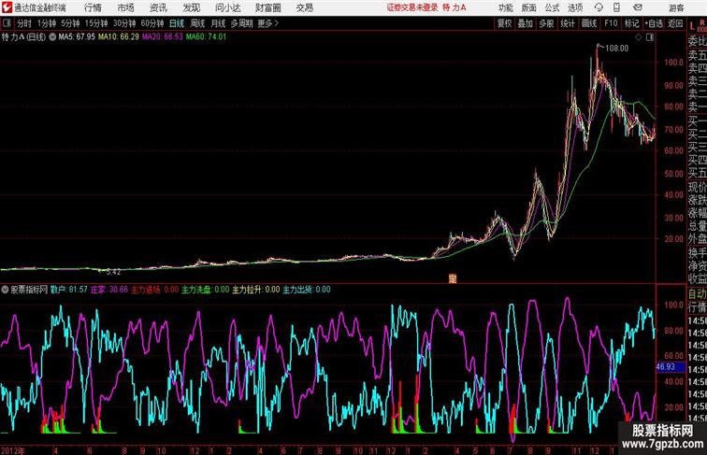Add stock via +自选 button
The width and height of the screenshot is (707, 455).
click(x=654, y=23)
